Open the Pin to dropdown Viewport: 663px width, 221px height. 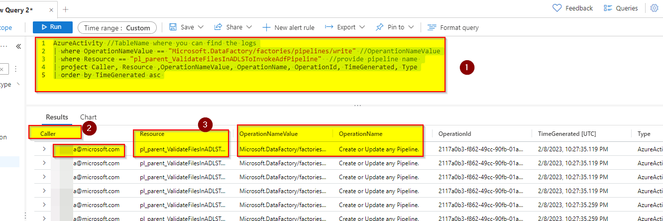(x=395, y=27)
